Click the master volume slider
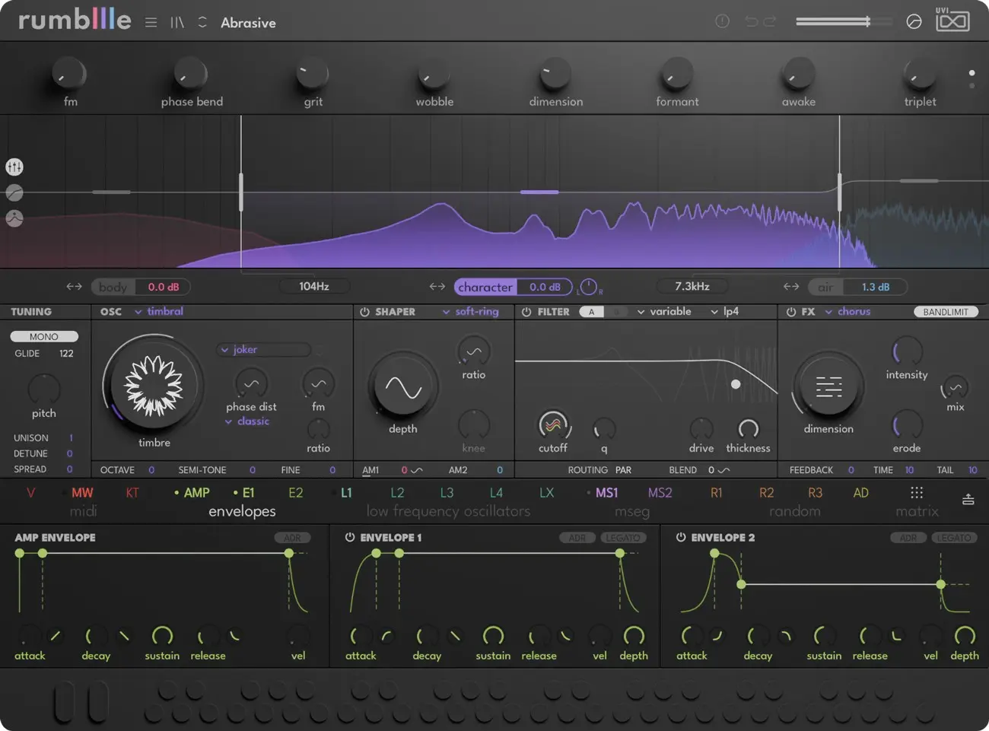 843,21
